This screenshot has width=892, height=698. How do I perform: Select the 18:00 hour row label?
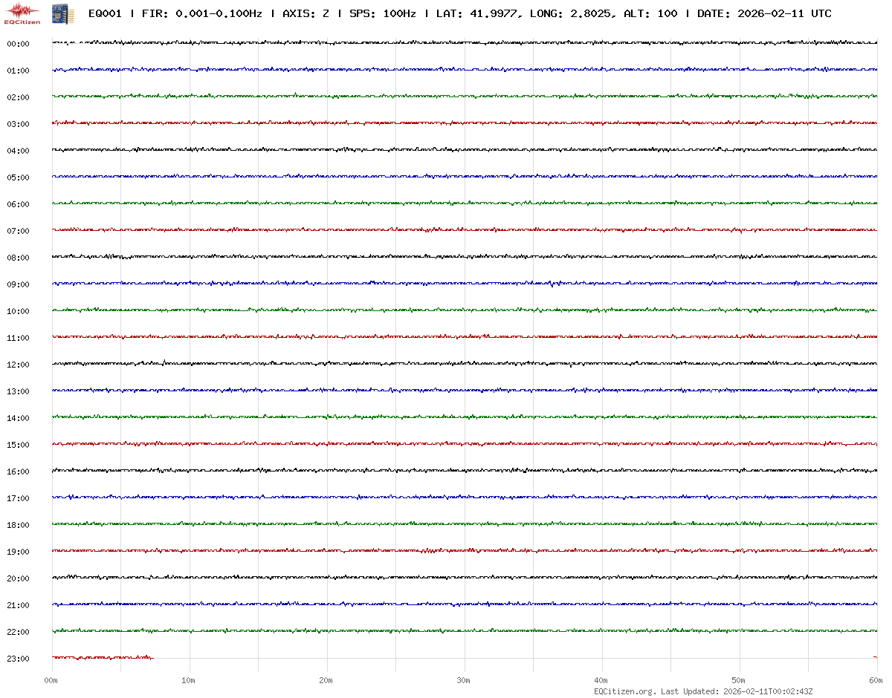pyautogui.click(x=18, y=525)
